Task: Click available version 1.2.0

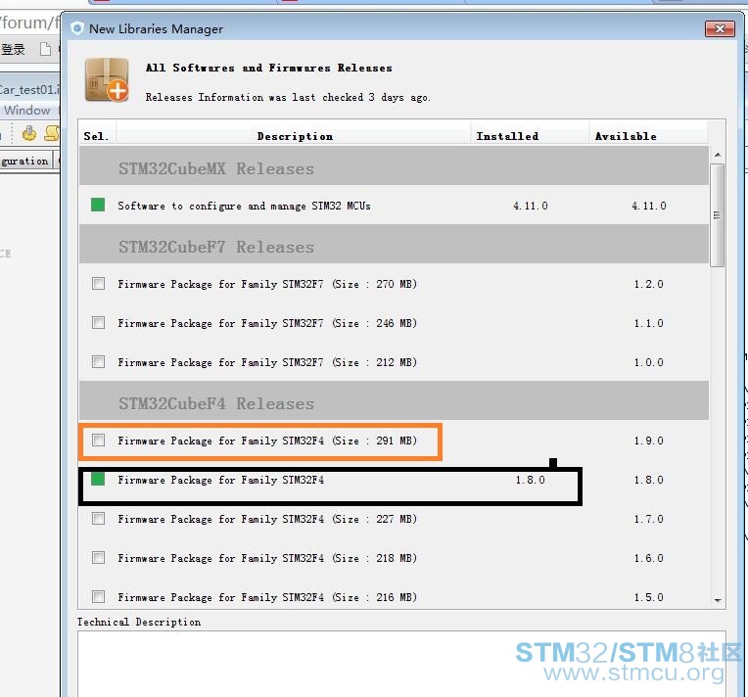Action: (x=648, y=284)
